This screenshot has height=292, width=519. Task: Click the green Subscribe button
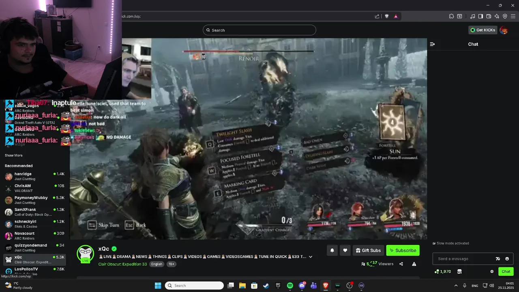tap(403, 250)
